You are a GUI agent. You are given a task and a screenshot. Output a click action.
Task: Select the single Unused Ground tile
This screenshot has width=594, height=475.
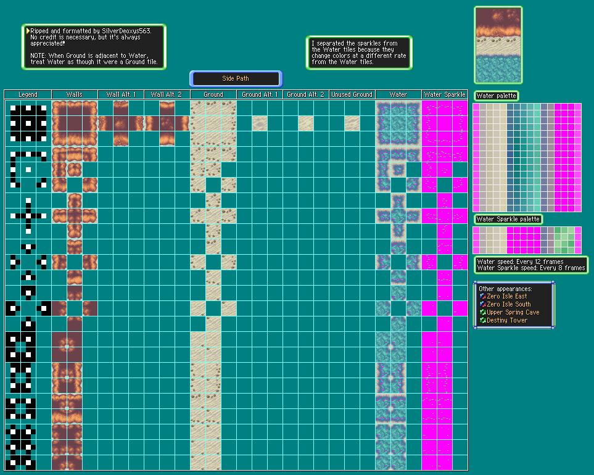tap(352, 123)
